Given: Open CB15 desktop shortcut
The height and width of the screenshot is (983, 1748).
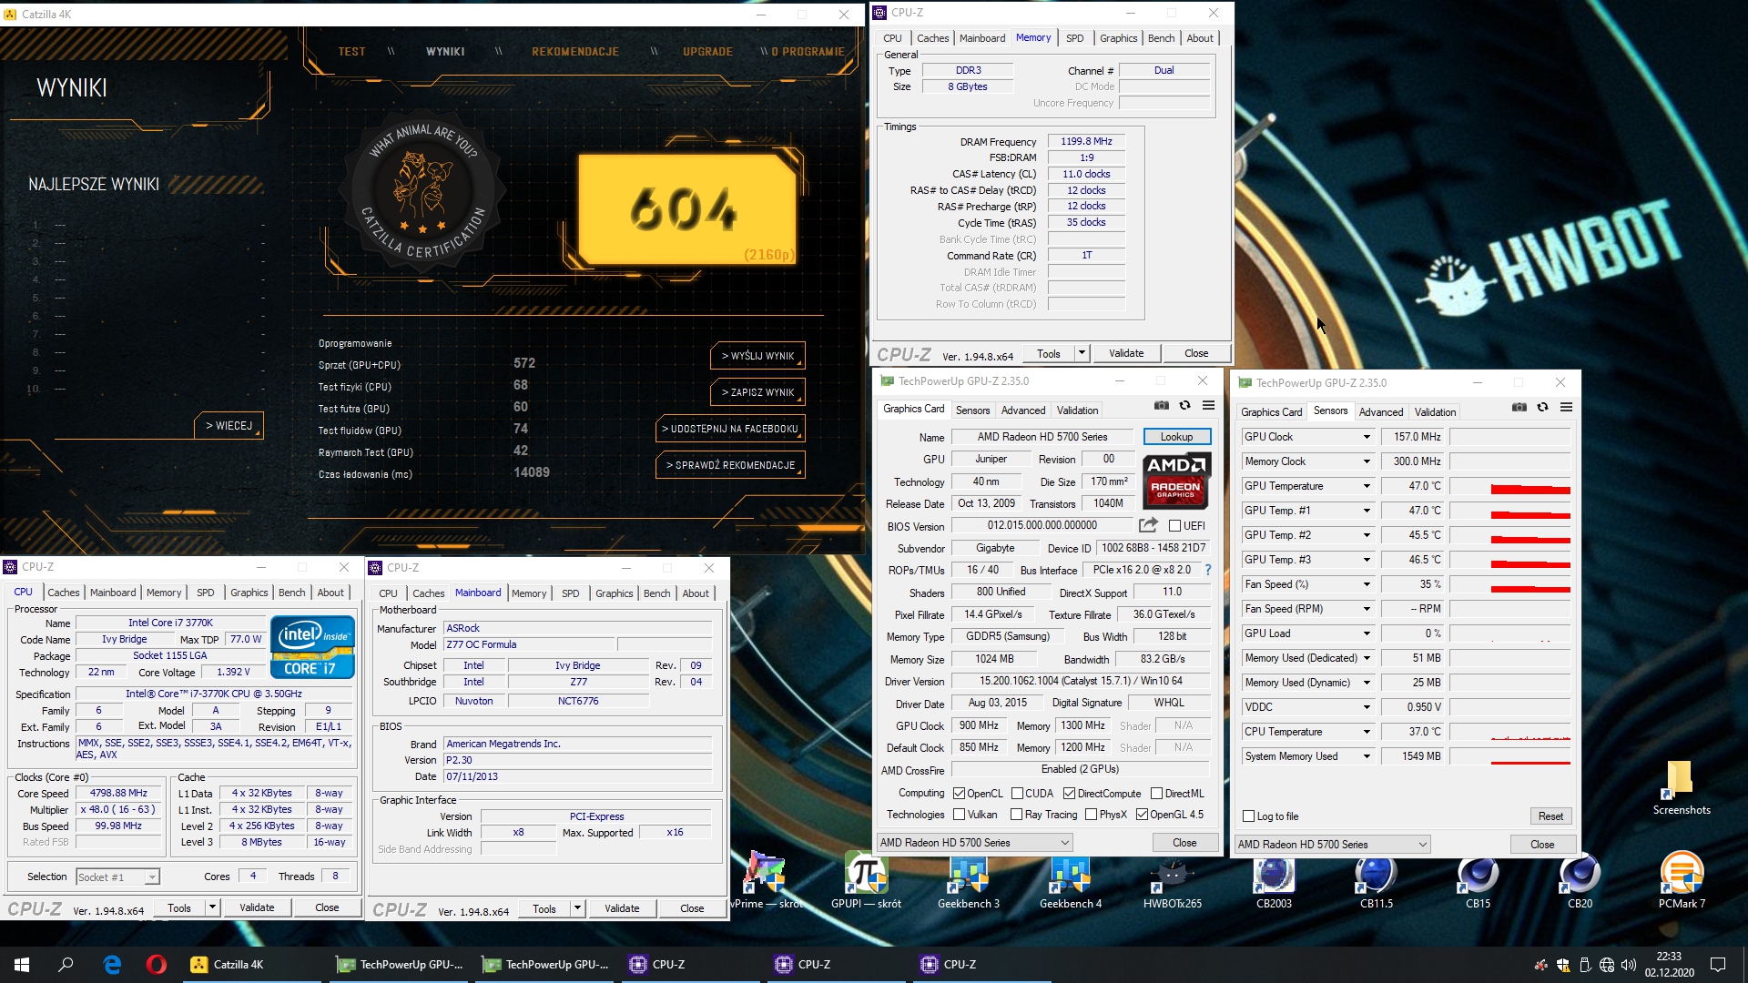Looking at the screenshot, I should click(1478, 881).
